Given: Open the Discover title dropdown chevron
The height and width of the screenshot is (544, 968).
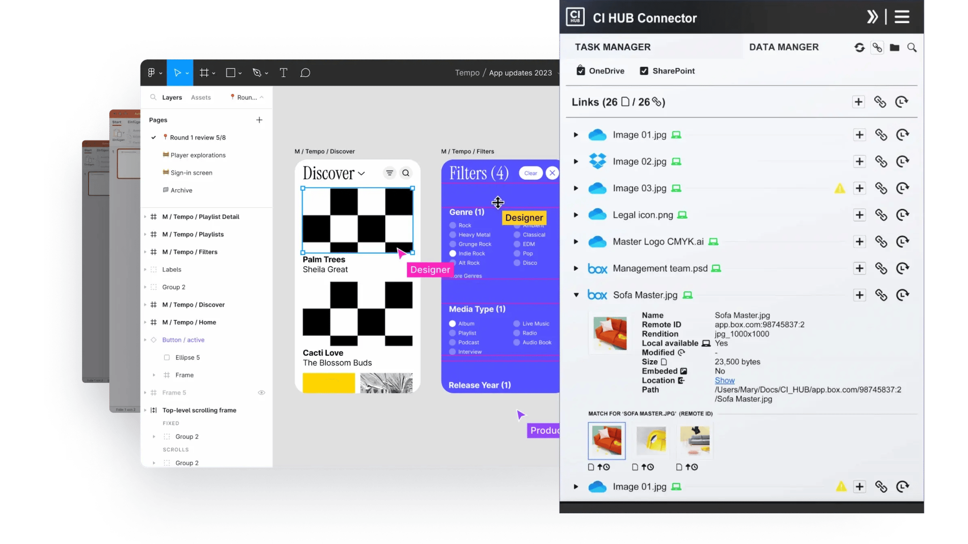Looking at the screenshot, I should coord(361,174).
